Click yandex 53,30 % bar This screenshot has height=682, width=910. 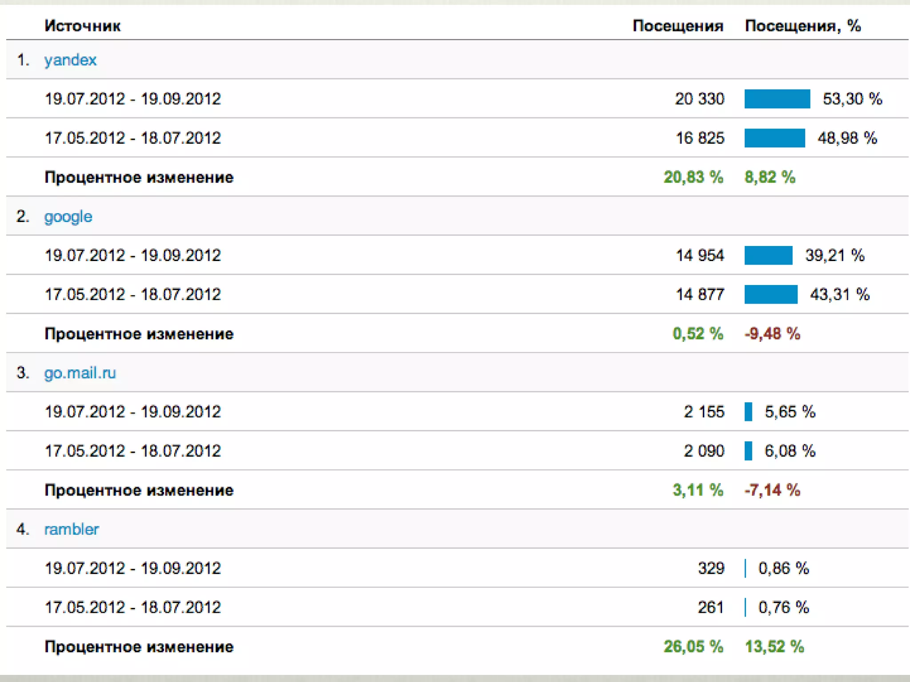[x=777, y=99]
